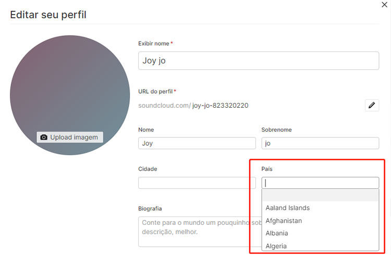Click the Nome field containing "Joy"
This screenshot has width=391, height=255.
[197, 143]
